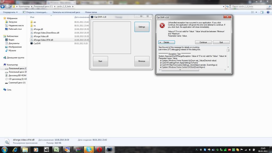Click the Explorer back navigation arrow
The image size is (272, 153).
pyautogui.click(x=3, y=7)
